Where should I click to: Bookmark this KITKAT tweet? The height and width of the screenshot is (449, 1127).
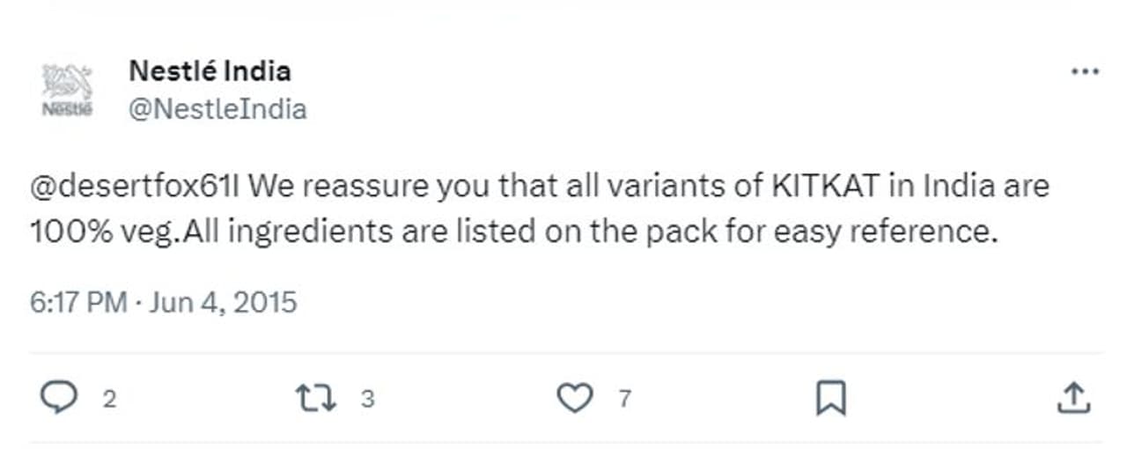click(830, 398)
